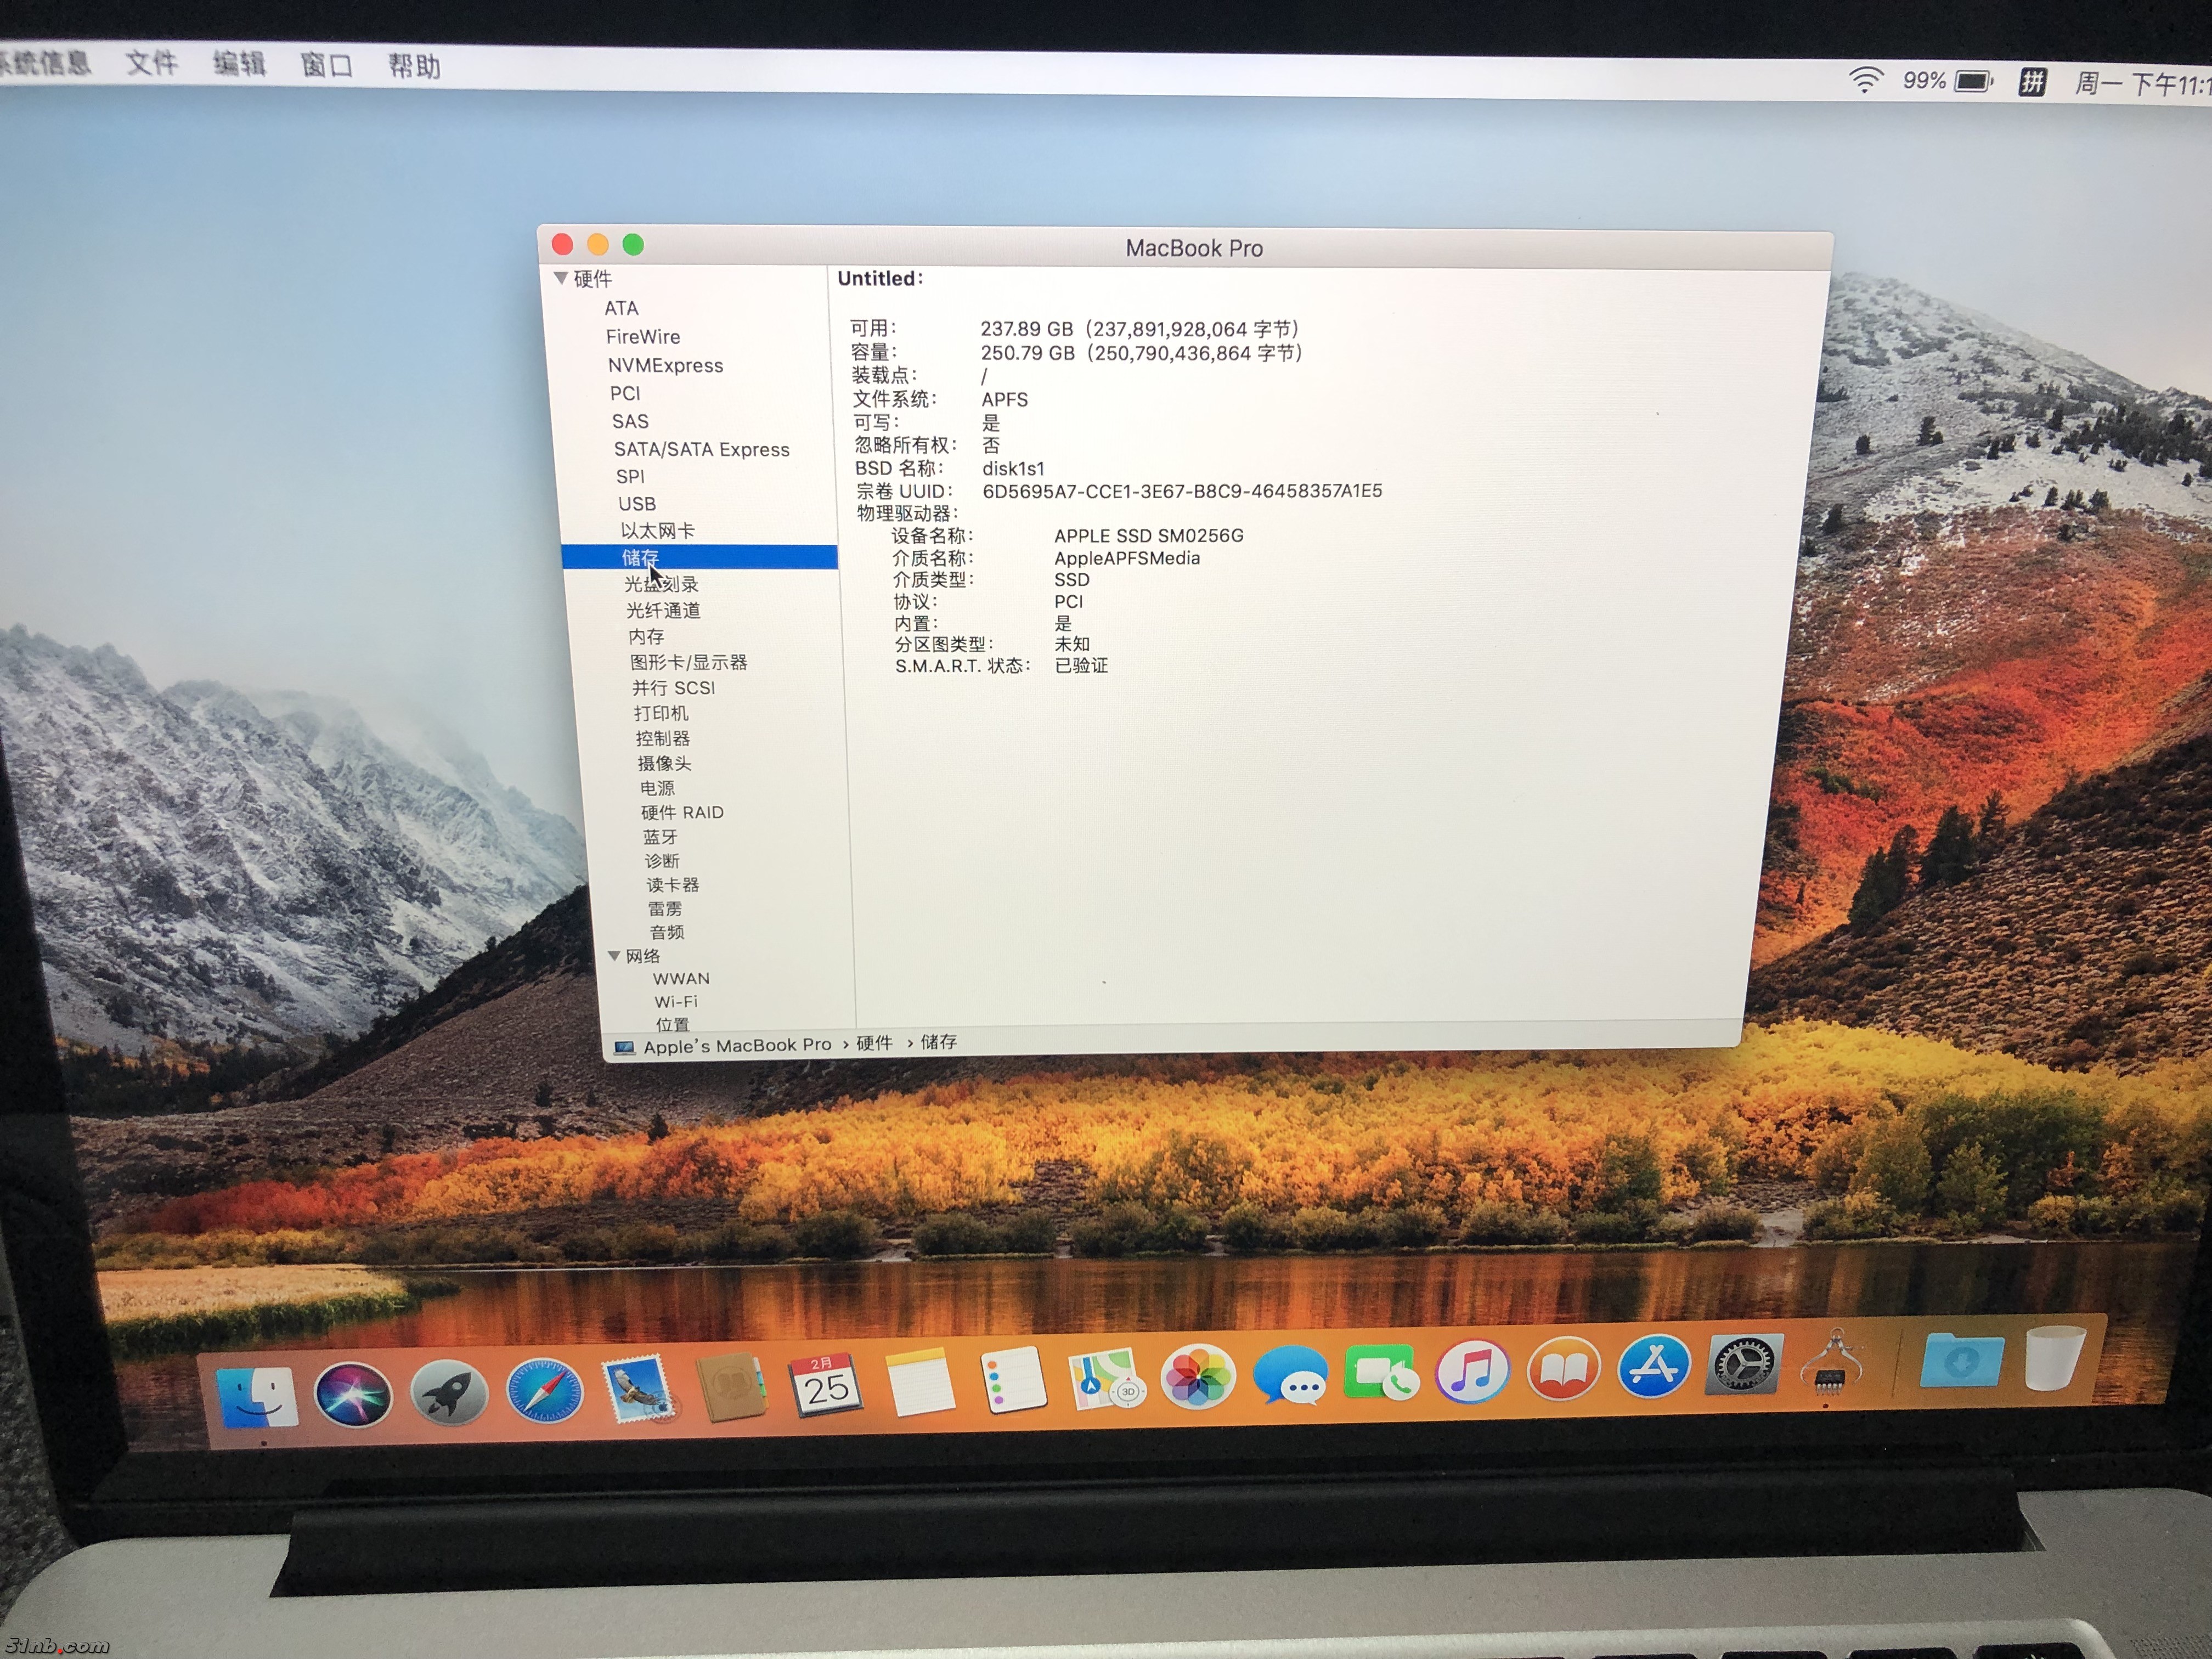Open the 文件 menu
The height and width of the screenshot is (1659, 2212).
point(152,64)
